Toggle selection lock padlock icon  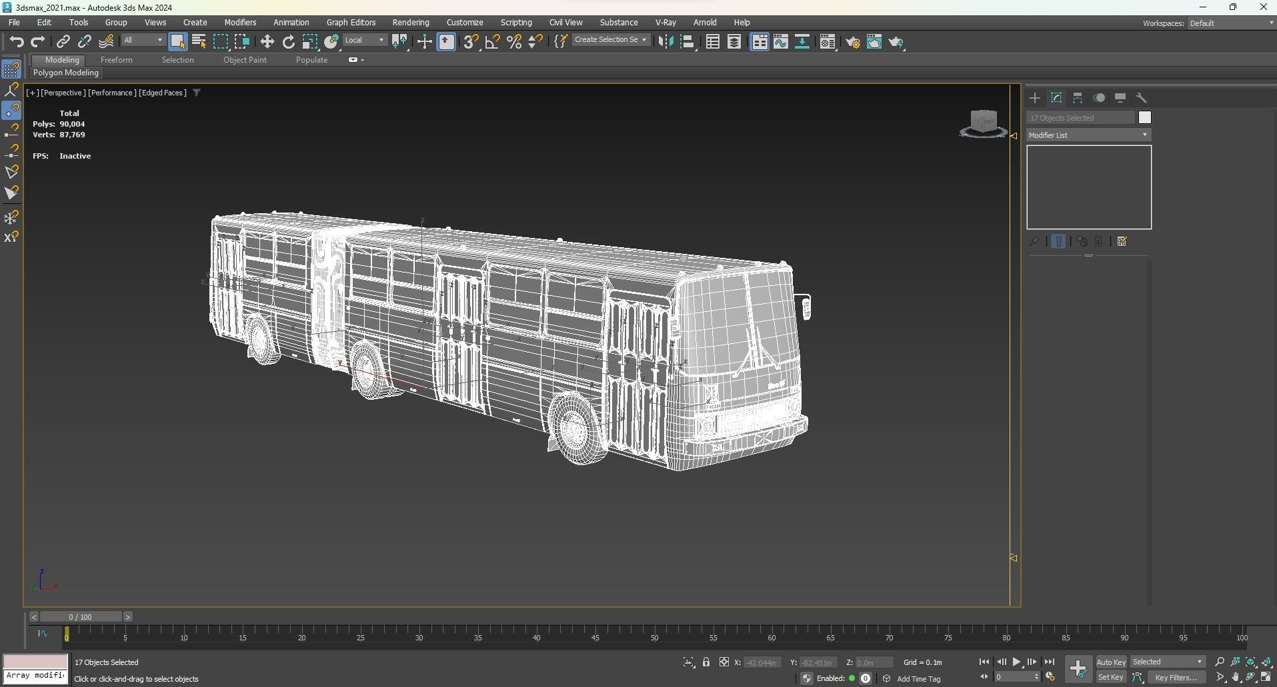[706, 662]
